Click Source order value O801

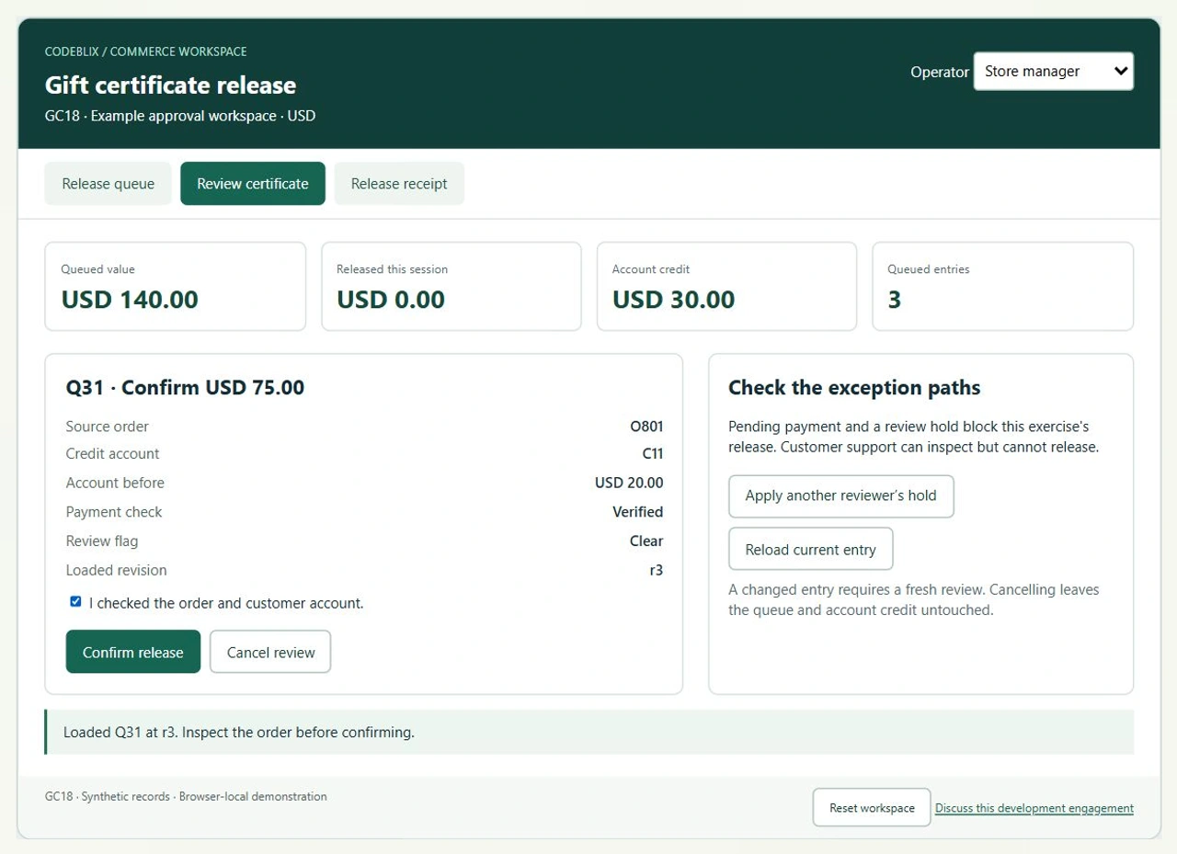(x=646, y=427)
